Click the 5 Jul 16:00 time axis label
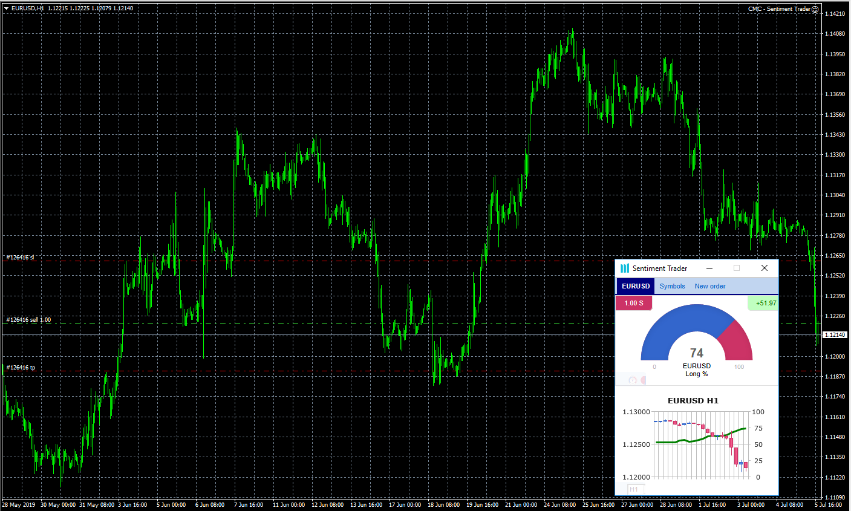This screenshot has height=511, width=851. (x=828, y=504)
